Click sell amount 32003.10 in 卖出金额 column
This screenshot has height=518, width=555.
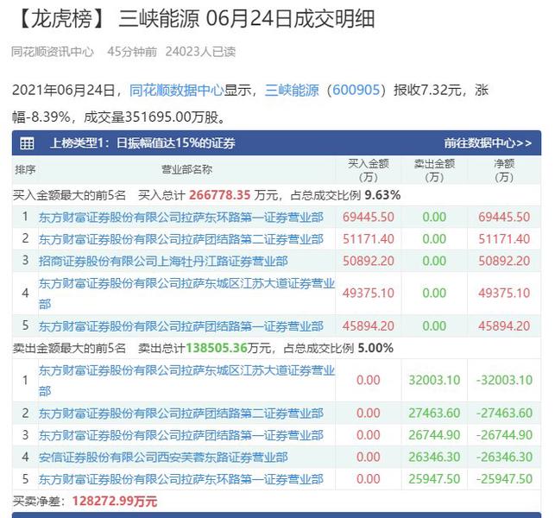pyautogui.click(x=434, y=380)
